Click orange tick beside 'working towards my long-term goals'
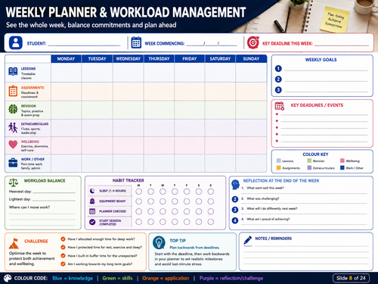 pyautogui.click(x=63, y=264)
